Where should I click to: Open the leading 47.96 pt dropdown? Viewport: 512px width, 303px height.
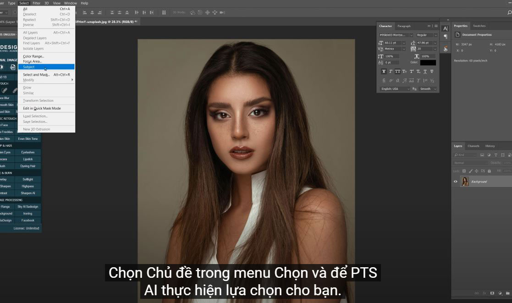(x=435, y=43)
